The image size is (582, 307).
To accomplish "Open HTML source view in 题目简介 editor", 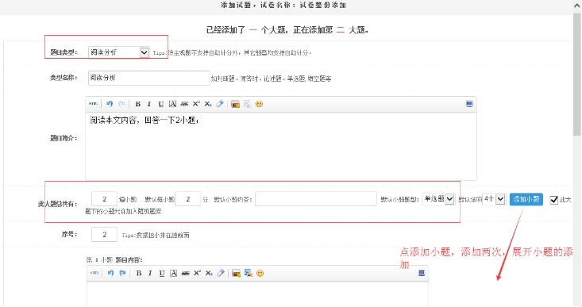I will [93, 104].
